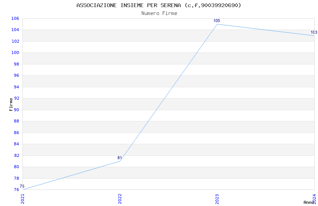This screenshot has width=318, height=206.
Task: Click the y-axis tick label 86
Action: (16, 133)
